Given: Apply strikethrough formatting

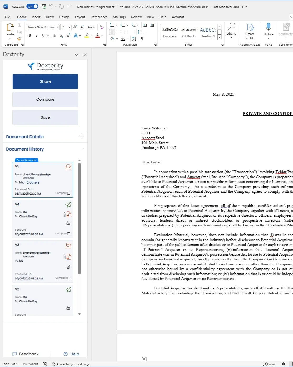Looking at the screenshot, I should pyautogui.click(x=54, y=36).
